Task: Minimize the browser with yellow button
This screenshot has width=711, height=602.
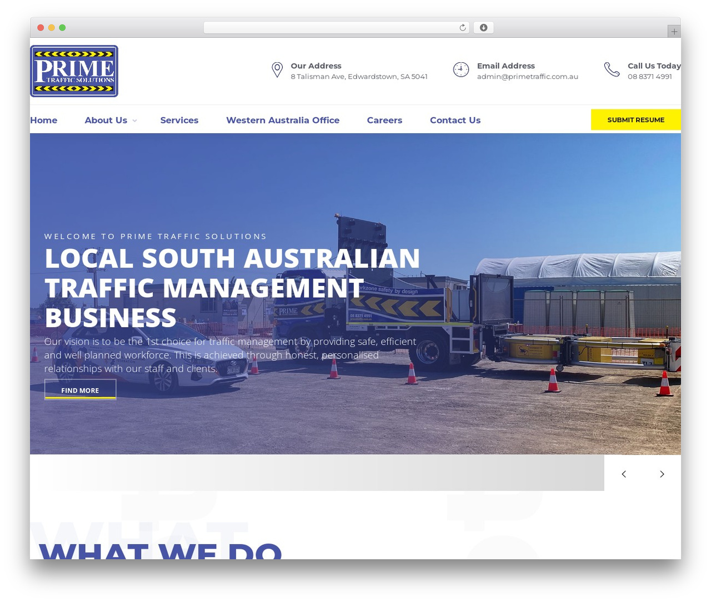Action: coord(52,28)
